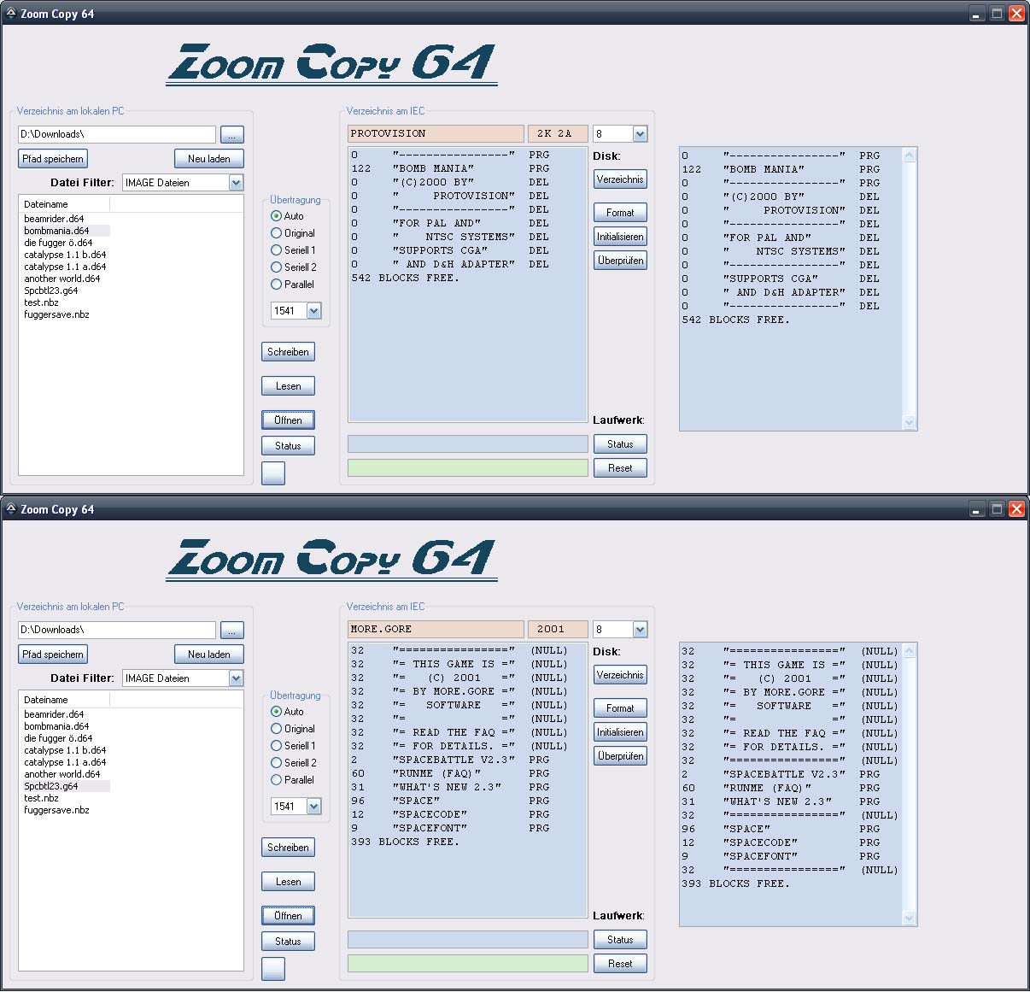Click Dateiname column header in the PROTOVISION window

click(x=46, y=204)
